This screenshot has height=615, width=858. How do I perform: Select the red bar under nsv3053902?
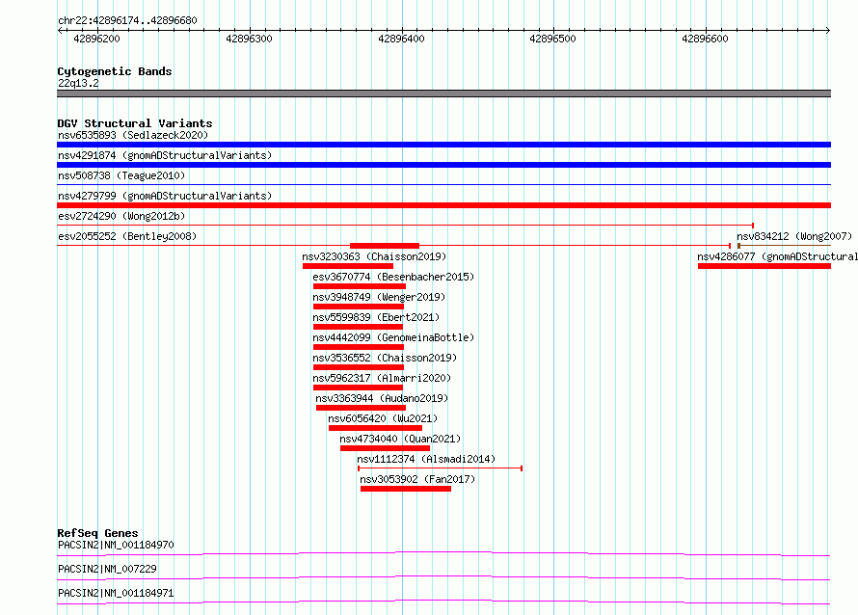coord(406,489)
